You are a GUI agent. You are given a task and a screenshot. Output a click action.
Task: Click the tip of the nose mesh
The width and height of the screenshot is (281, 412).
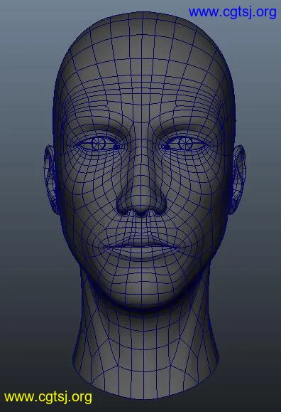click(141, 202)
